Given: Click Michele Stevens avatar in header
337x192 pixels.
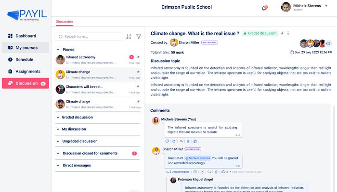Looking at the screenshot, I should [x=286, y=7].
